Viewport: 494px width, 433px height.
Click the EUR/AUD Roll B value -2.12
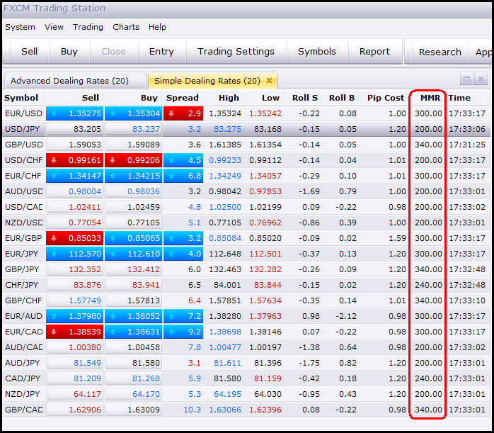(x=345, y=316)
